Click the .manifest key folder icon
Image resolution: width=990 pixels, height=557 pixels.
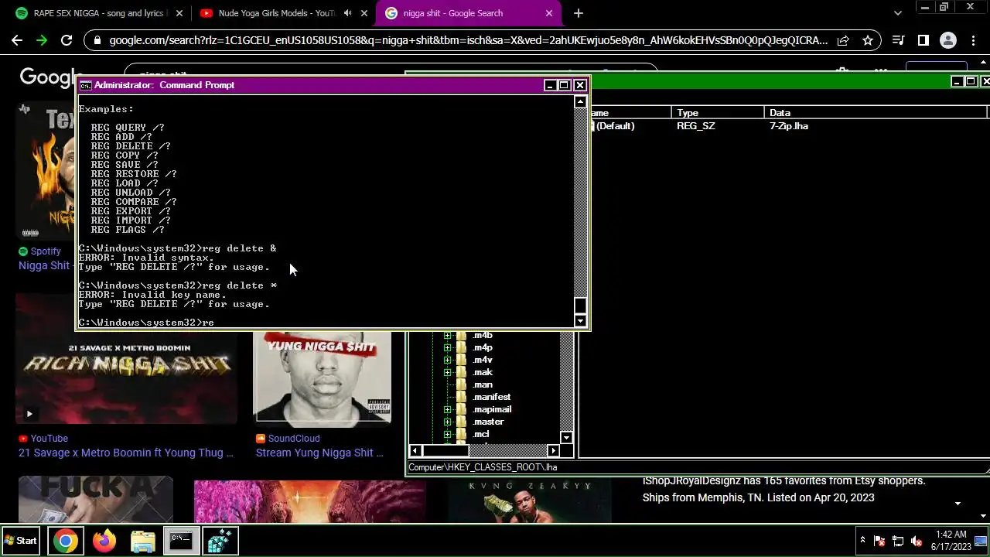pos(462,397)
